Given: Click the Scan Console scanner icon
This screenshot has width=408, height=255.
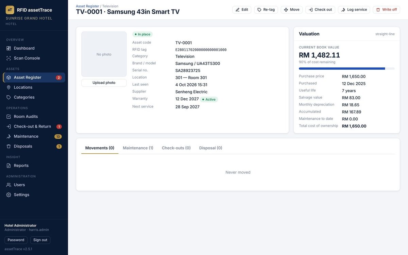Looking at the screenshot, I should click(x=9, y=58).
